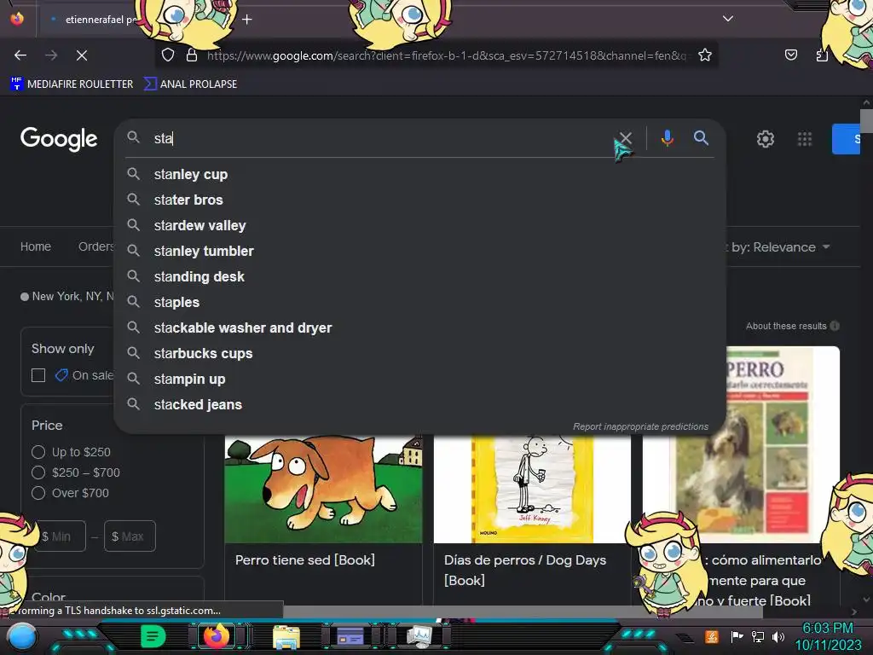The image size is (873, 655).
Task: Click the browser back arrow
Action: pyautogui.click(x=20, y=55)
